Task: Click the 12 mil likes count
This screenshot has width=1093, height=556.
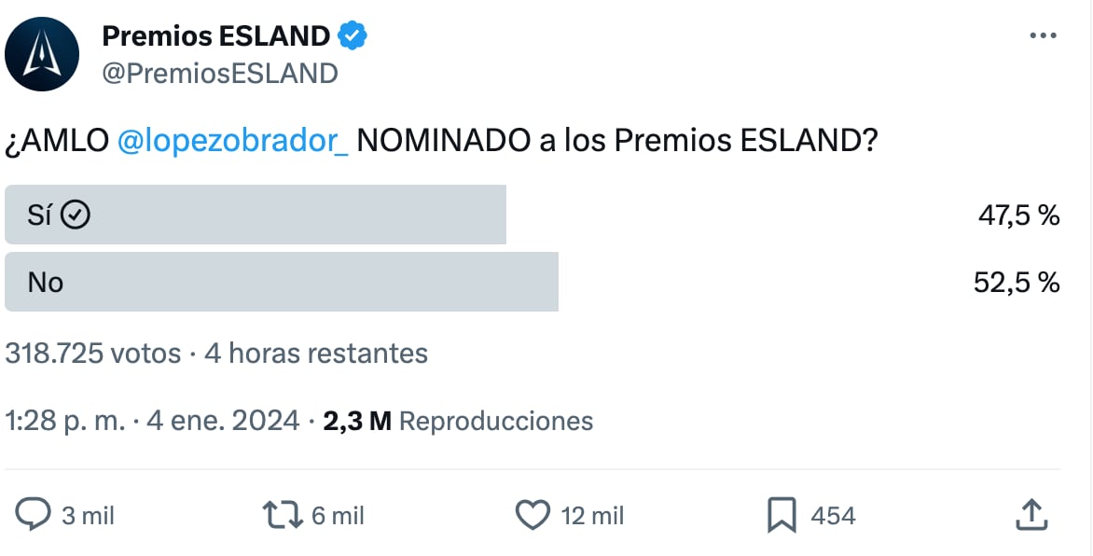Action: click(592, 515)
